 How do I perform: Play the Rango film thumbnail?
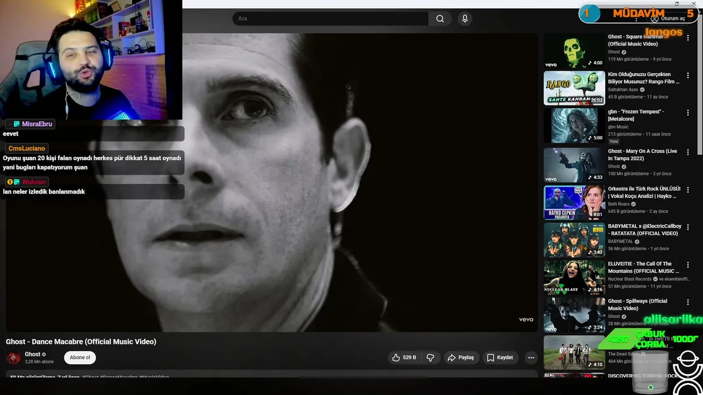pos(574,88)
